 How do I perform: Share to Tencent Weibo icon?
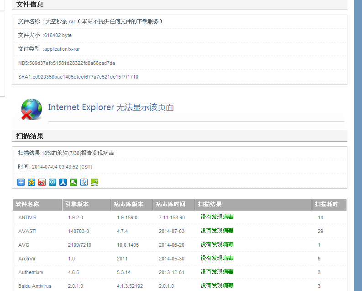click(x=52, y=182)
